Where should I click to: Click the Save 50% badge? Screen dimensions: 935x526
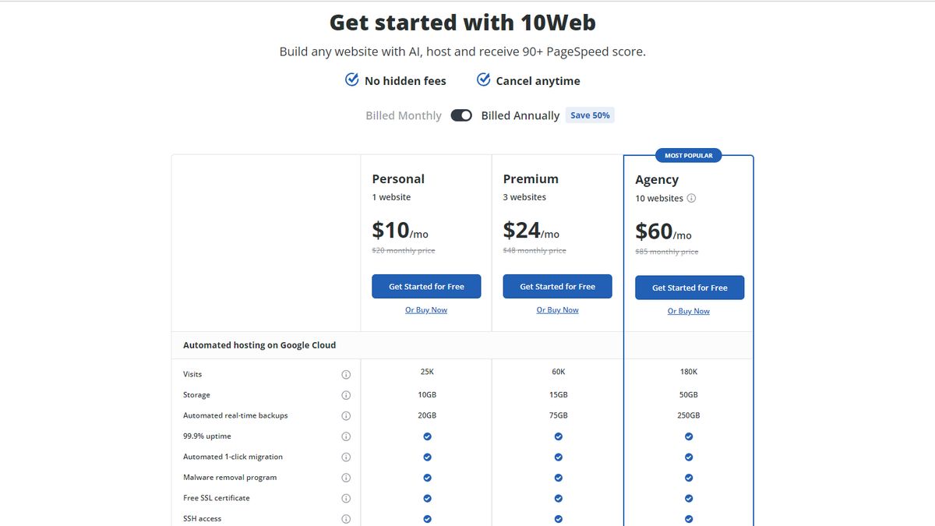(590, 115)
